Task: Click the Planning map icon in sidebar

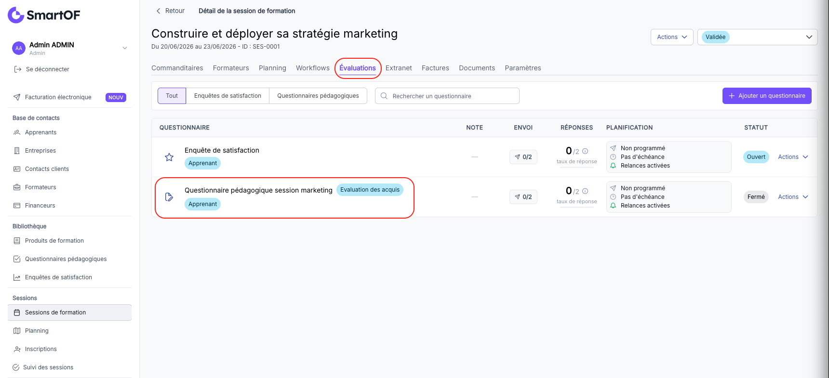Action: (x=17, y=331)
